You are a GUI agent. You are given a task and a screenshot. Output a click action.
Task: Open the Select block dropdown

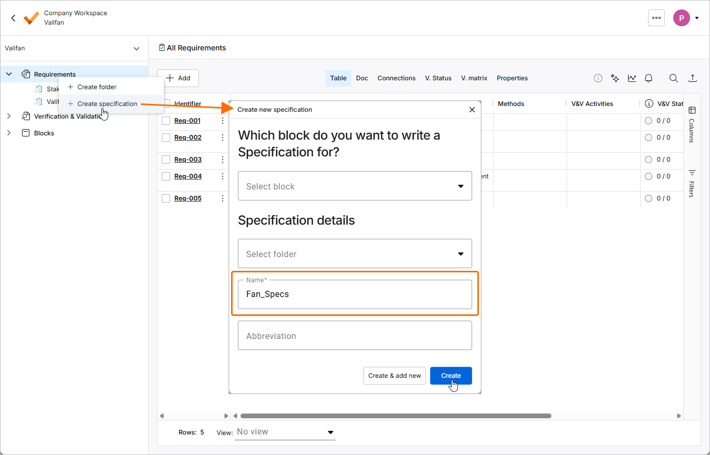point(355,186)
